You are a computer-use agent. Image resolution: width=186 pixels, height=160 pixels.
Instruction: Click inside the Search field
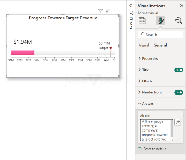pyautogui.click(x=161, y=34)
